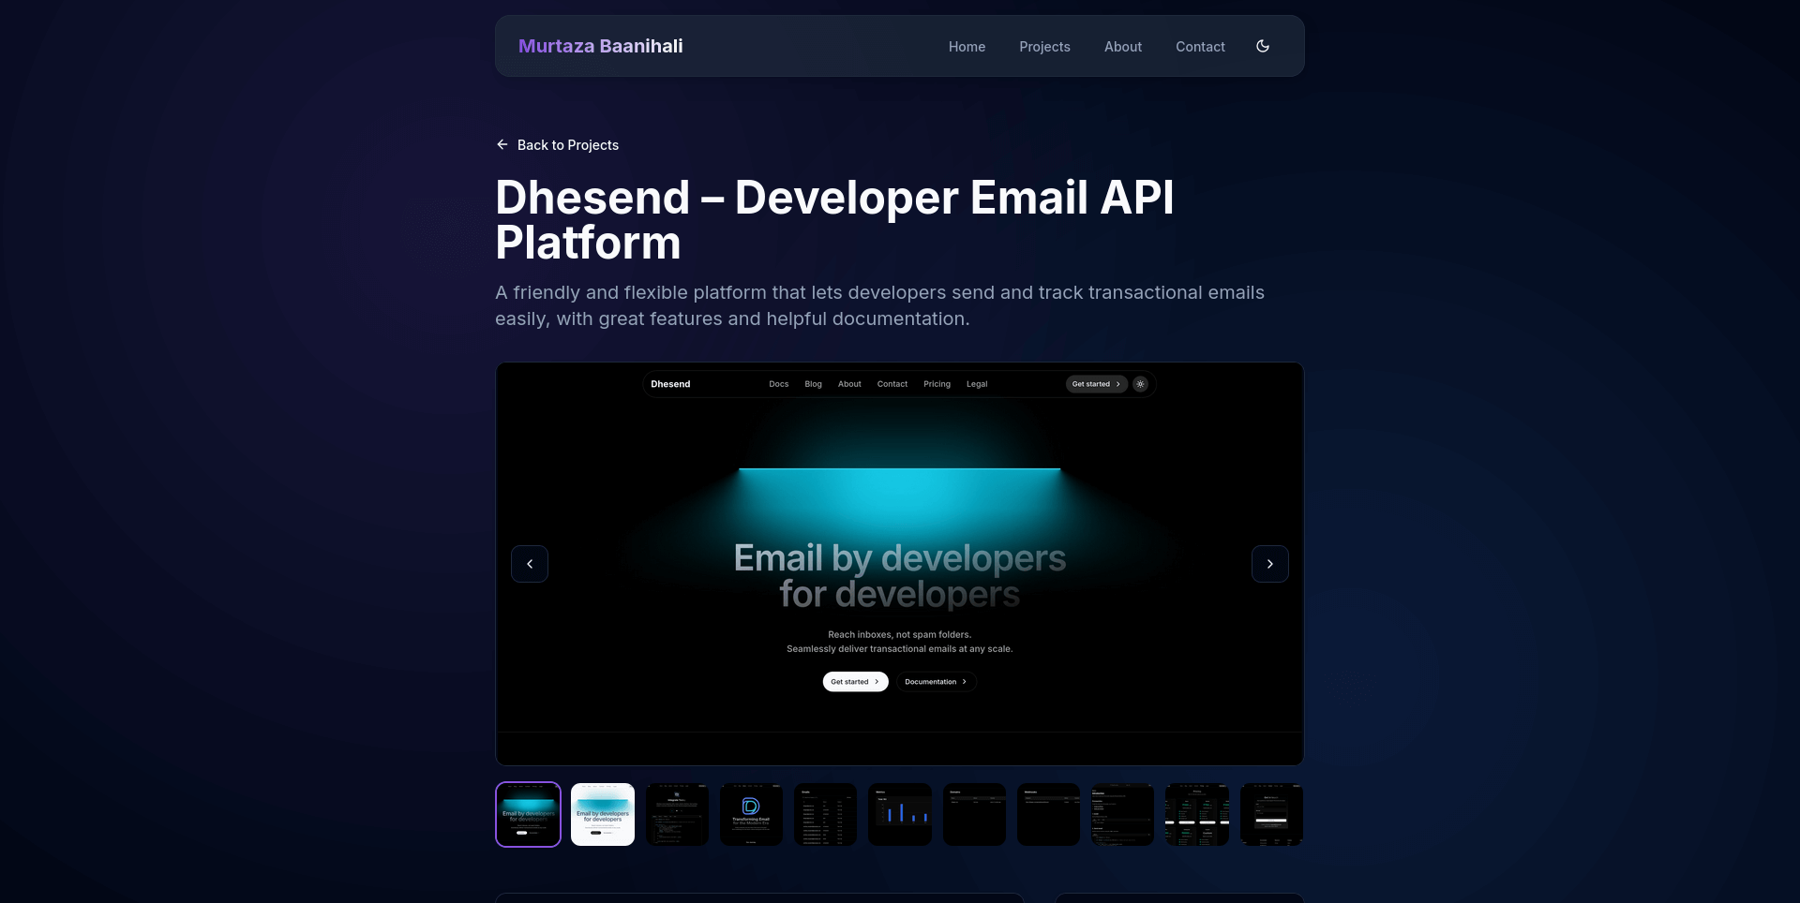This screenshot has height=903, width=1800.
Task: Click the left arrow beside Back to Projects
Action: [502, 144]
